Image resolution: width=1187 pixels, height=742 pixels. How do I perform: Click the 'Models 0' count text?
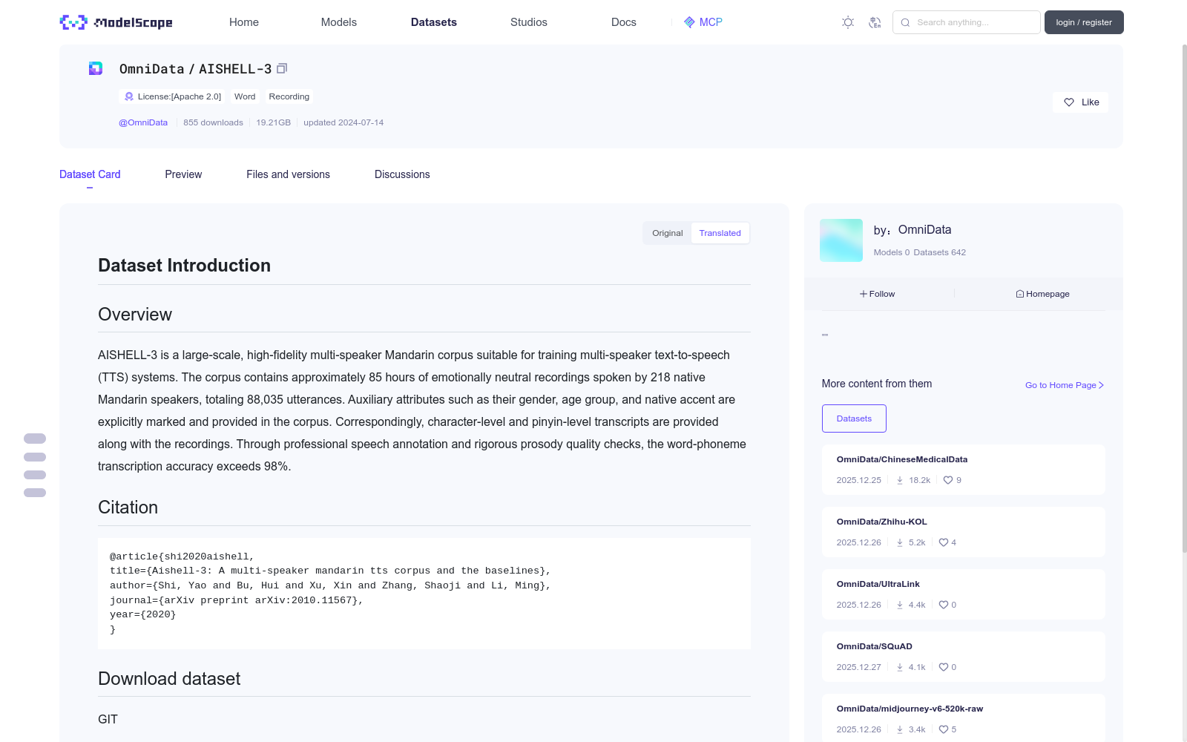891,252
